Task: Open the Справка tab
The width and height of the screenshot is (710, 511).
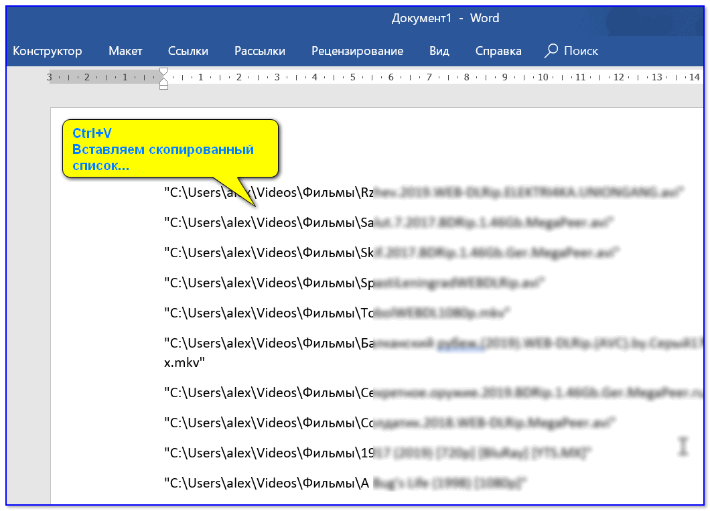Action: [498, 51]
